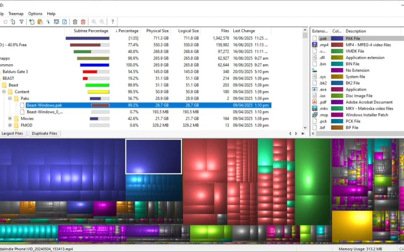404x252 pixels.
Task: Select the .dll Application extension row
Action: coord(357,58)
